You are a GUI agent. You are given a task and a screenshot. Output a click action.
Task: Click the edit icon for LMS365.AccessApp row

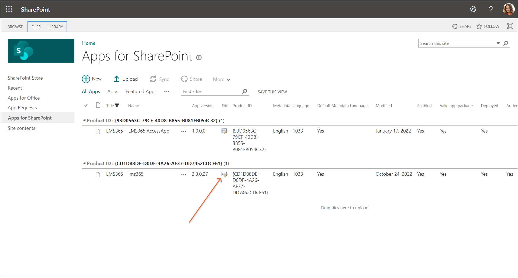[x=224, y=131]
